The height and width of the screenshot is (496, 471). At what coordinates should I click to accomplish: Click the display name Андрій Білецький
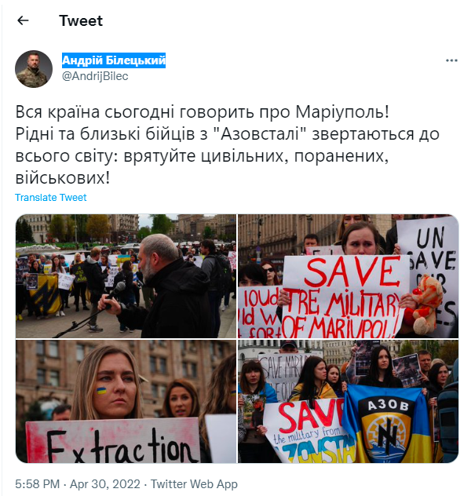tap(114, 60)
